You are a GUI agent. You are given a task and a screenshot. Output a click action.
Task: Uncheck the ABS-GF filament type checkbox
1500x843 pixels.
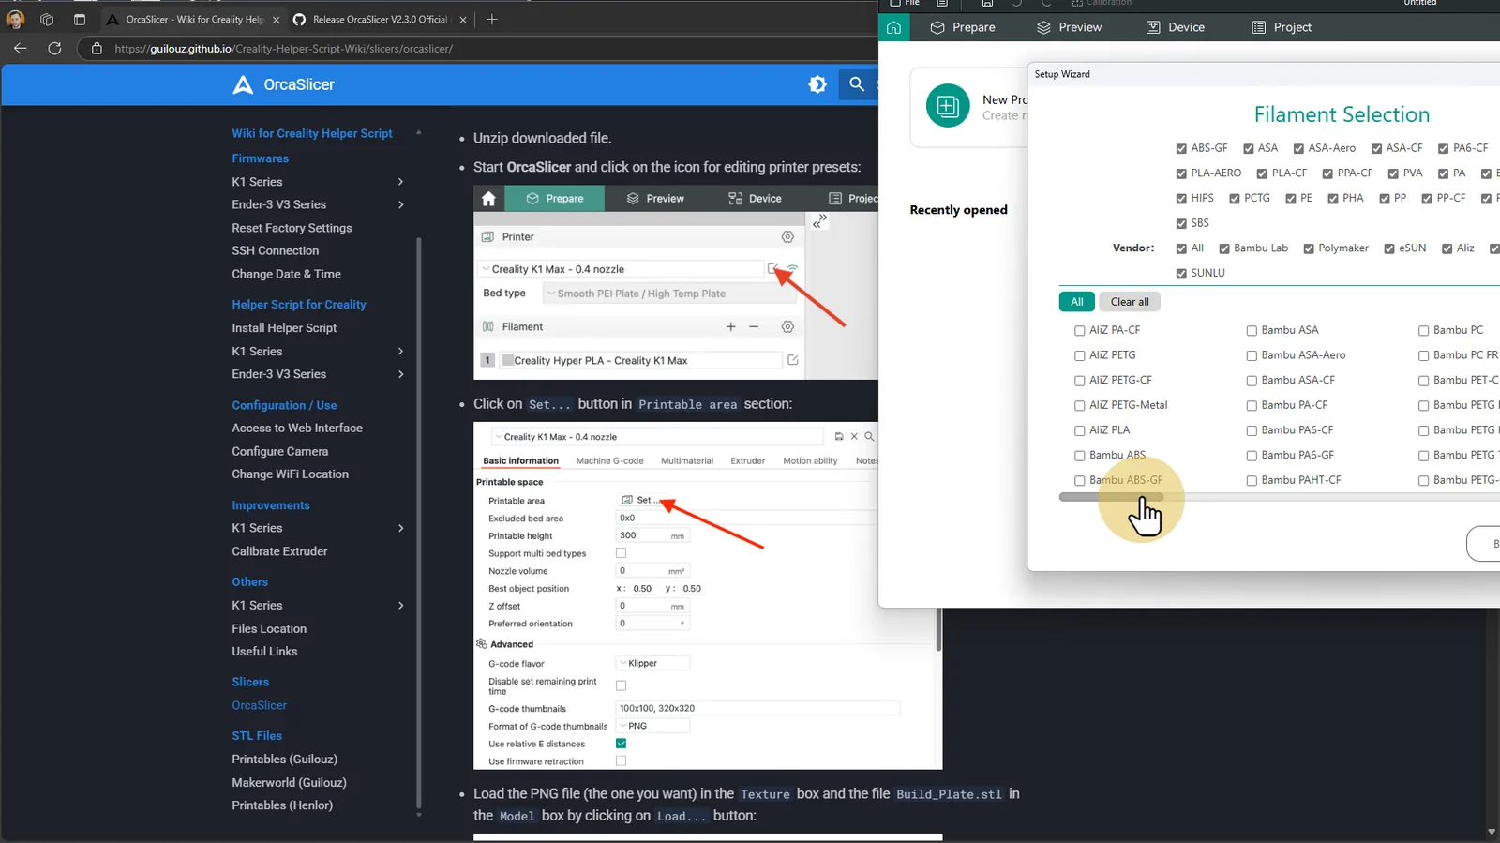pos(1181,148)
